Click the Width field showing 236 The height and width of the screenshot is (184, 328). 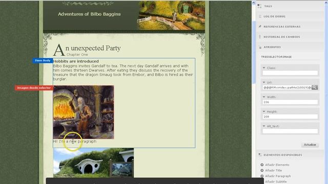coord(290,102)
